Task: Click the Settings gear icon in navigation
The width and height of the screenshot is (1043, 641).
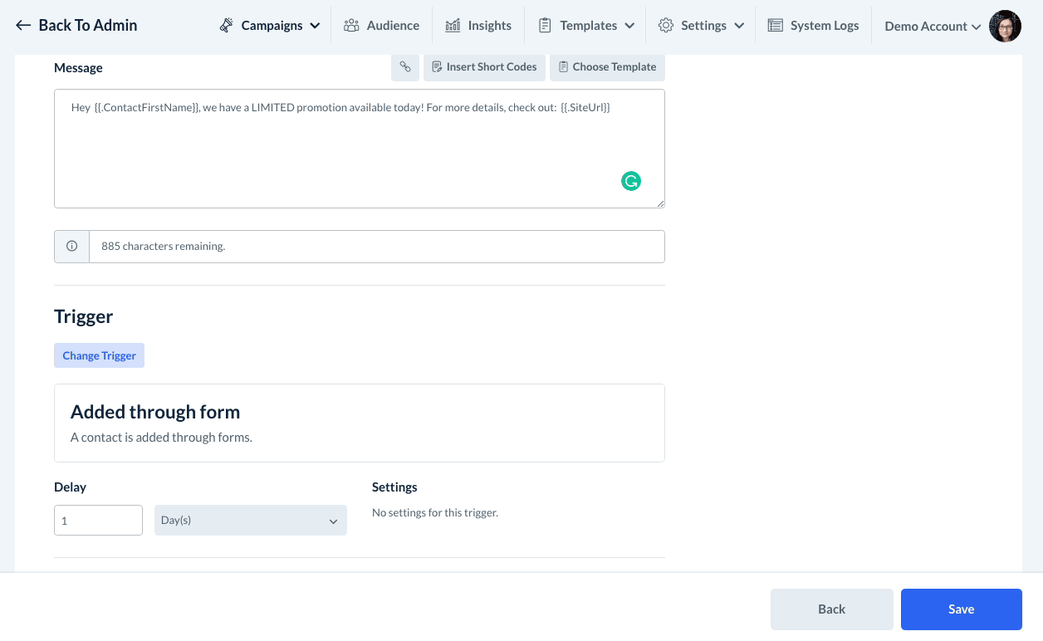Action: (665, 26)
